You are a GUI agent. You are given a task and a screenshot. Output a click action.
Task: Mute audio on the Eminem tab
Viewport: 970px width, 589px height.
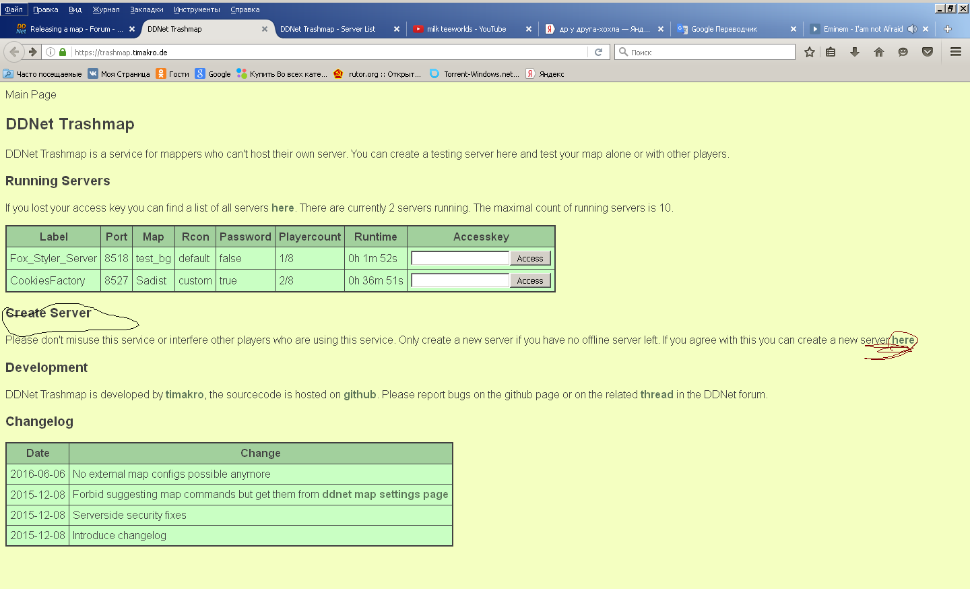[913, 28]
